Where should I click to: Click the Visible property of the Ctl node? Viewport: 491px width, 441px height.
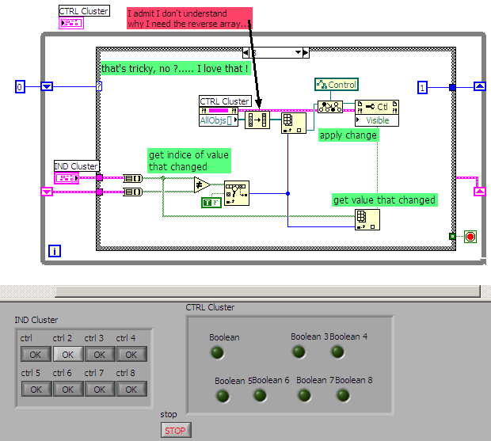pos(377,120)
